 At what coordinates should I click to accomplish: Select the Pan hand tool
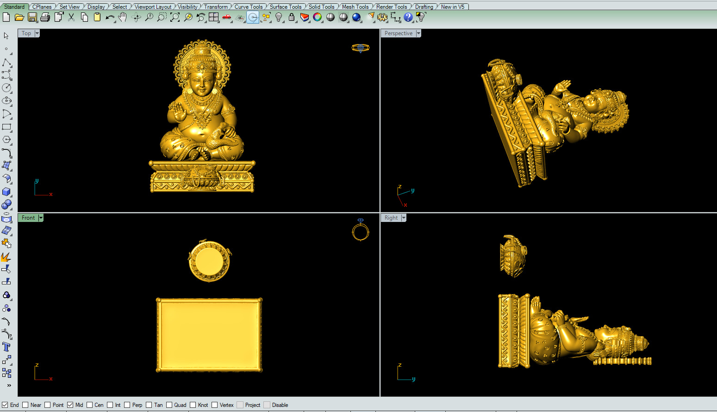[123, 17]
